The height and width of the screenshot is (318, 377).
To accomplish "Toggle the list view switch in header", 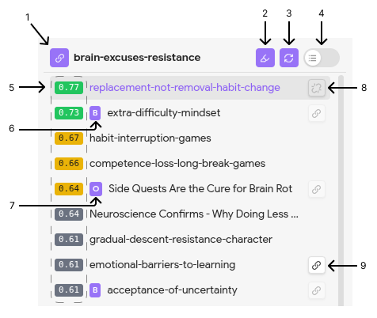I will [322, 58].
